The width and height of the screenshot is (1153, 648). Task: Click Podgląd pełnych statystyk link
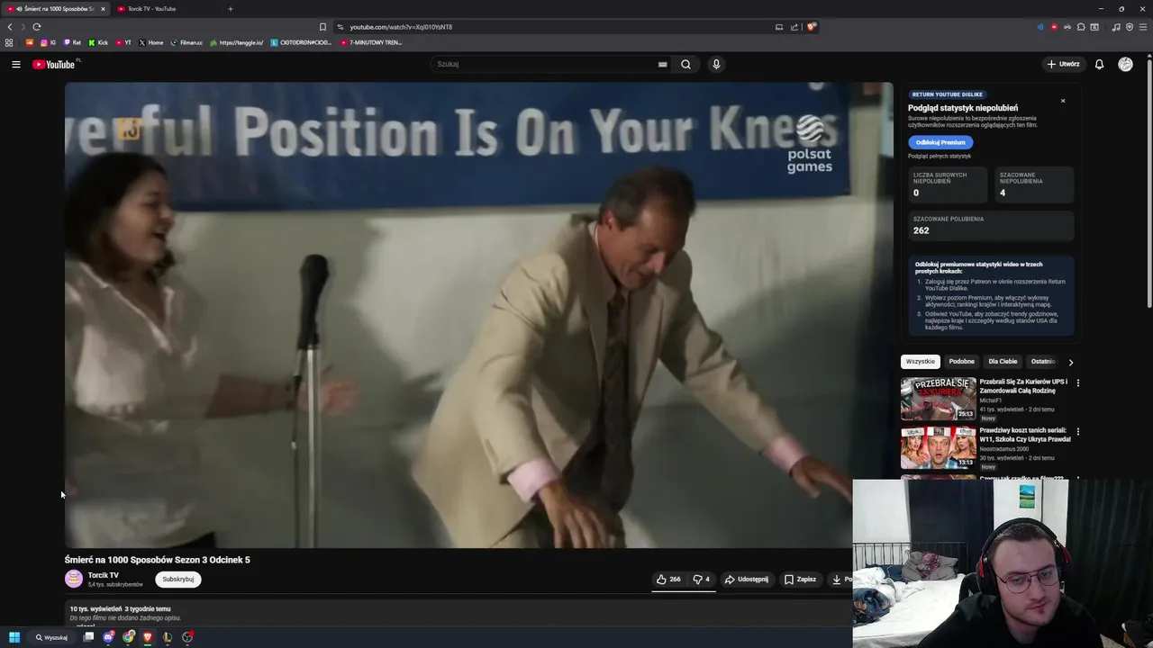click(940, 156)
